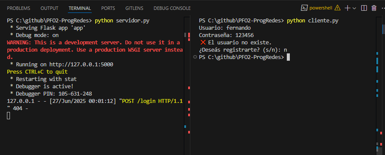The height and width of the screenshot is (155, 385).
Task: Click the 'python servidor.py' command
Action: click(x=122, y=21)
